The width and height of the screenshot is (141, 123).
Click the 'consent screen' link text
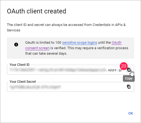click(37, 48)
